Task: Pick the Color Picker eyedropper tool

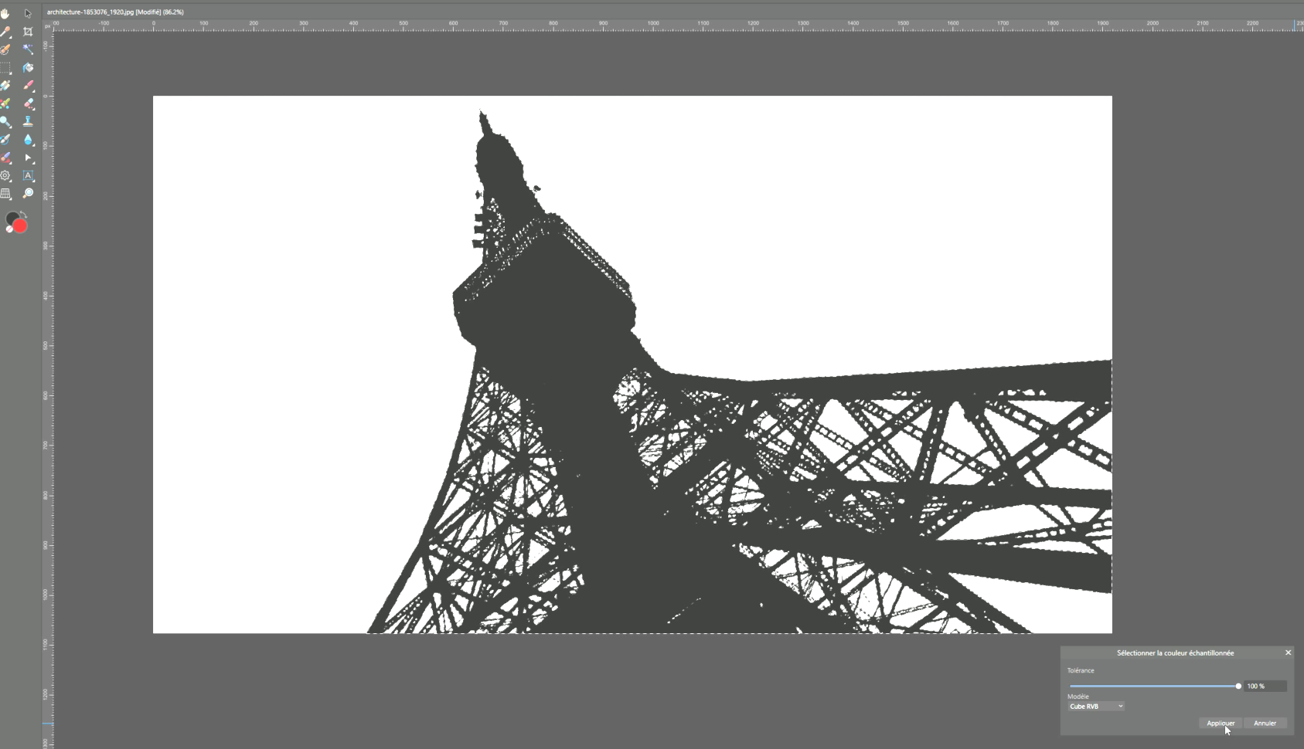Action: point(5,32)
